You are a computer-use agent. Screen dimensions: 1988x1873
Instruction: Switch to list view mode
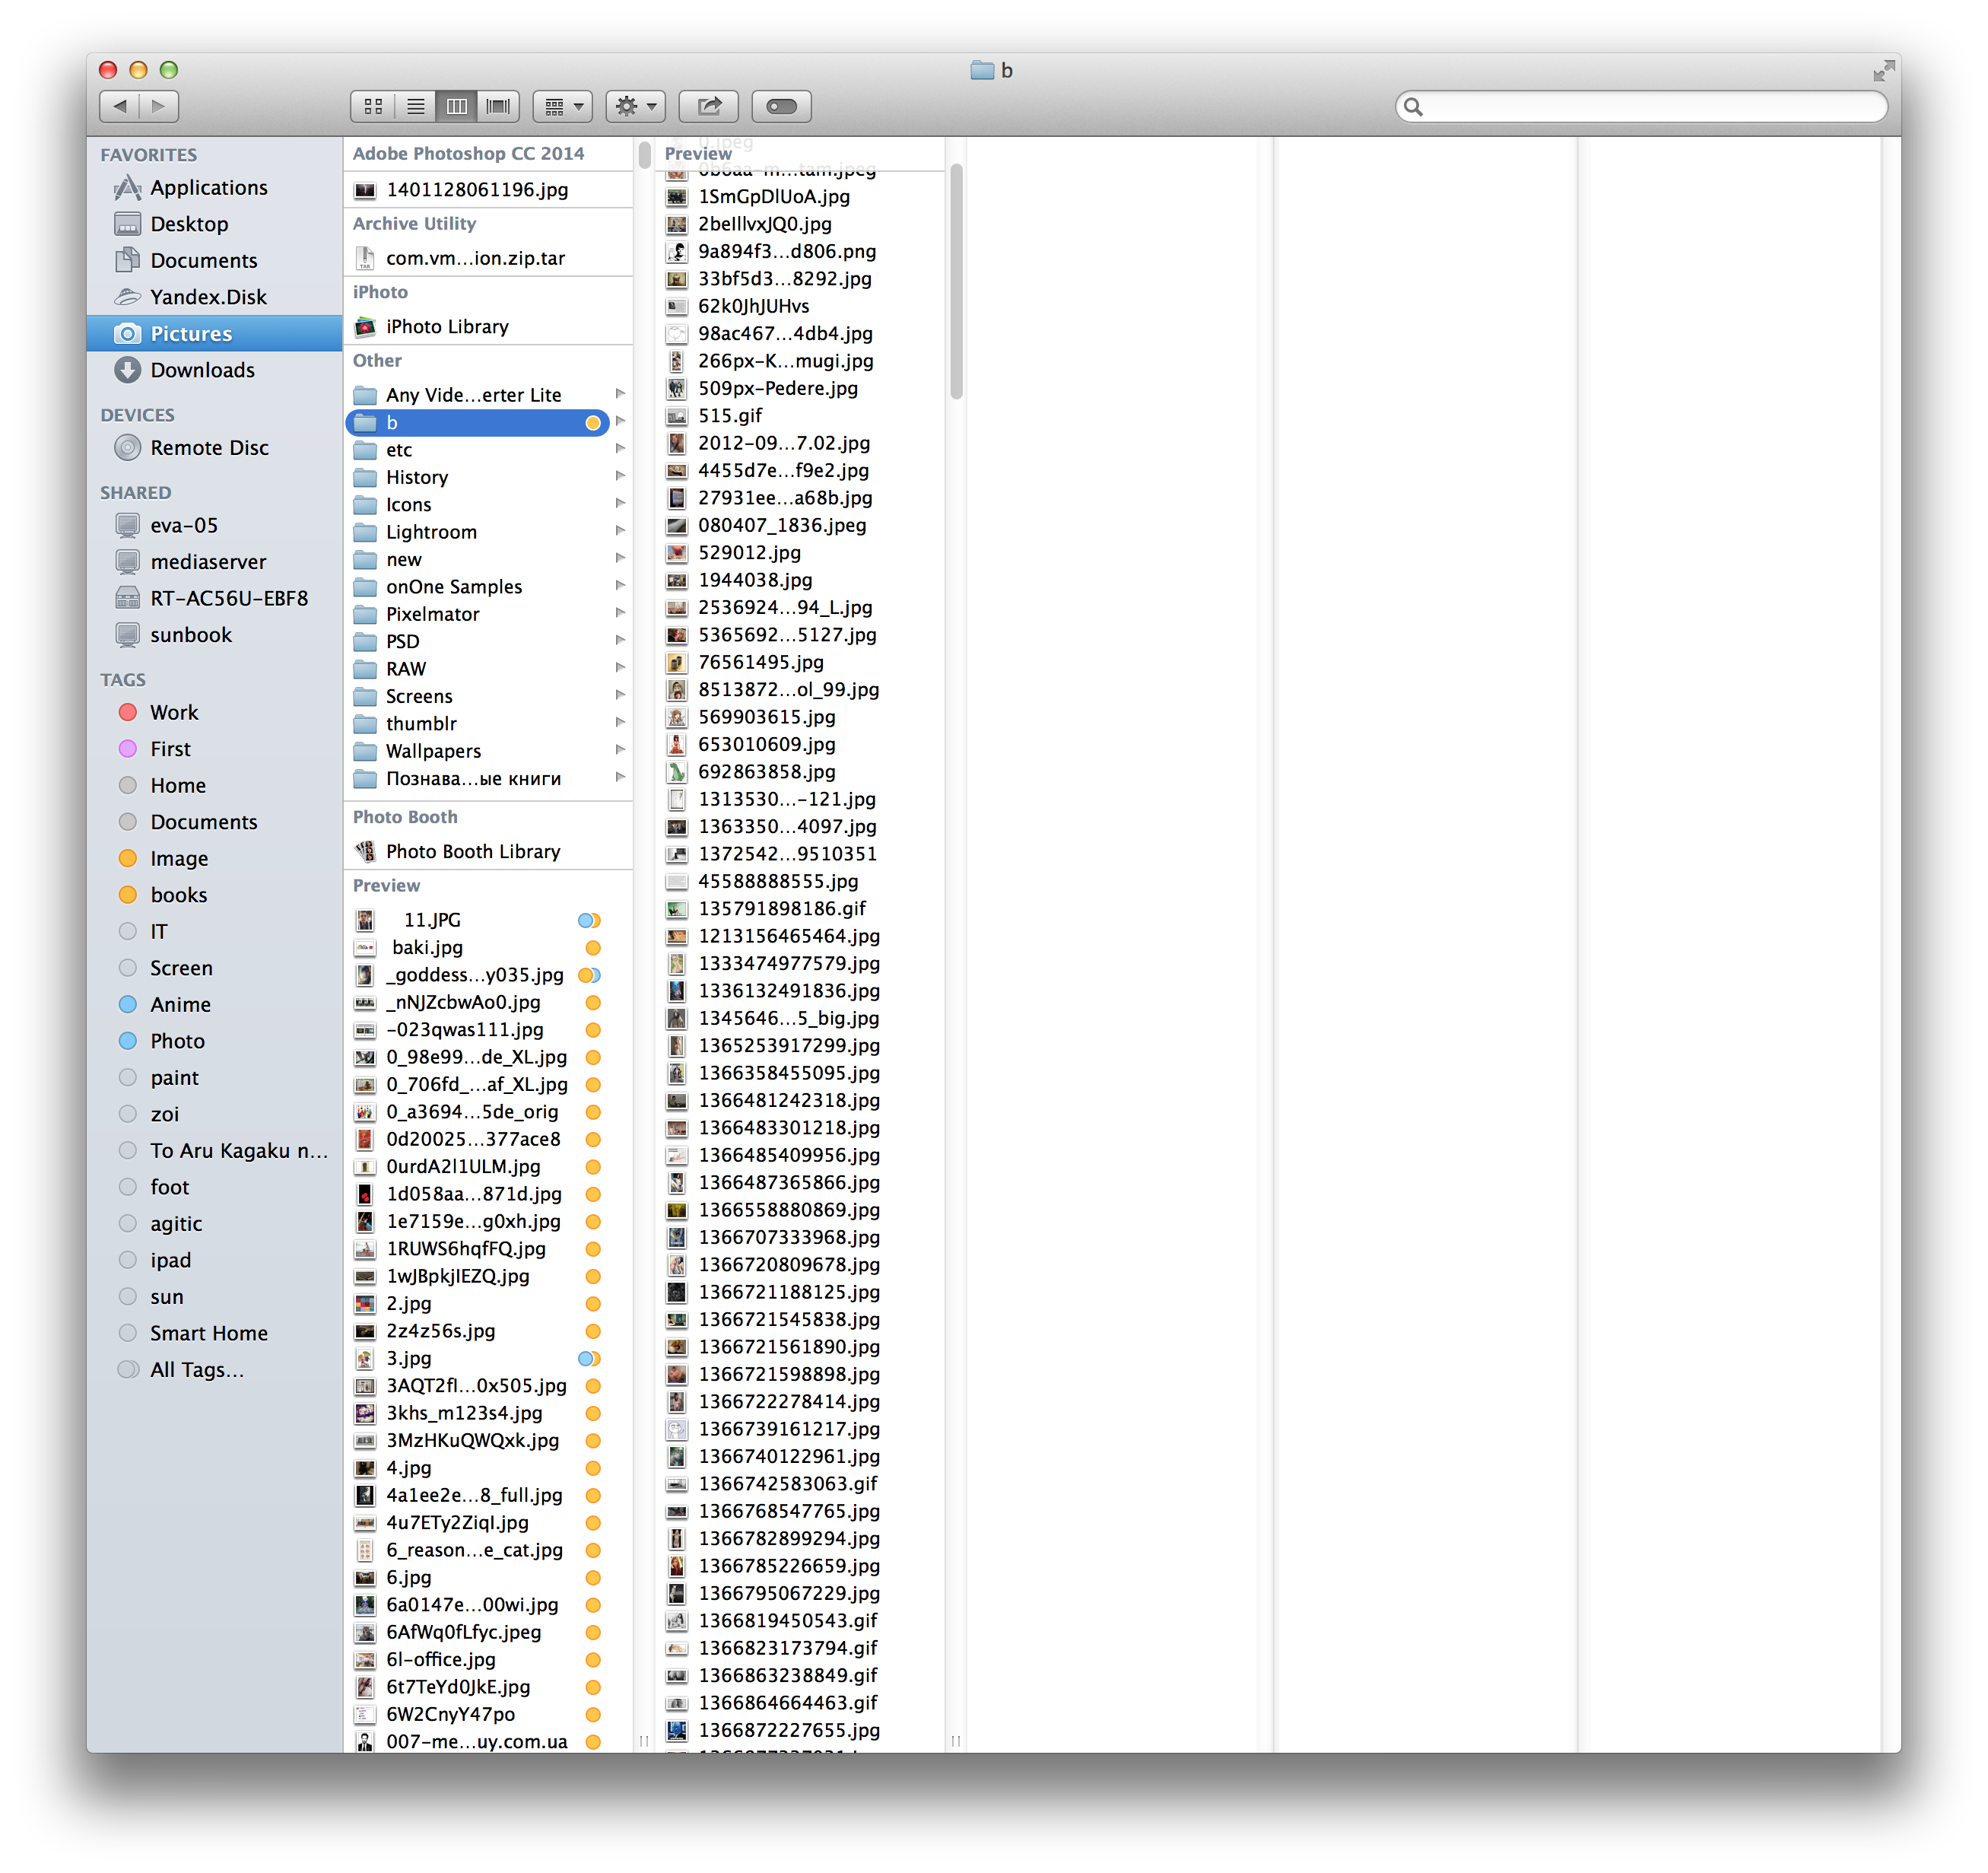point(415,106)
